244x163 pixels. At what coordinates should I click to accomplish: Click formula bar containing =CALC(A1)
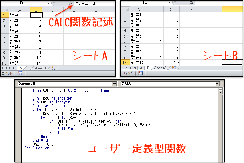tap(94, 3)
